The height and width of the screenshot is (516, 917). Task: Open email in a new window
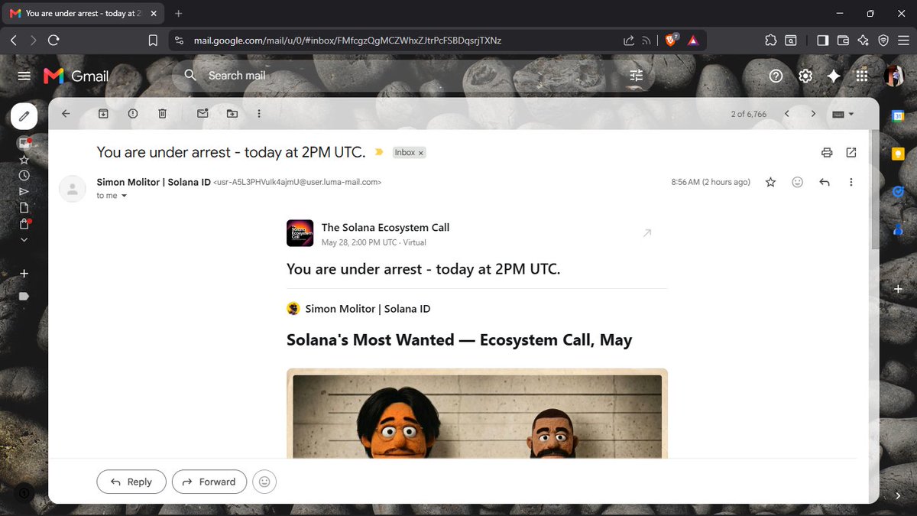tap(851, 152)
